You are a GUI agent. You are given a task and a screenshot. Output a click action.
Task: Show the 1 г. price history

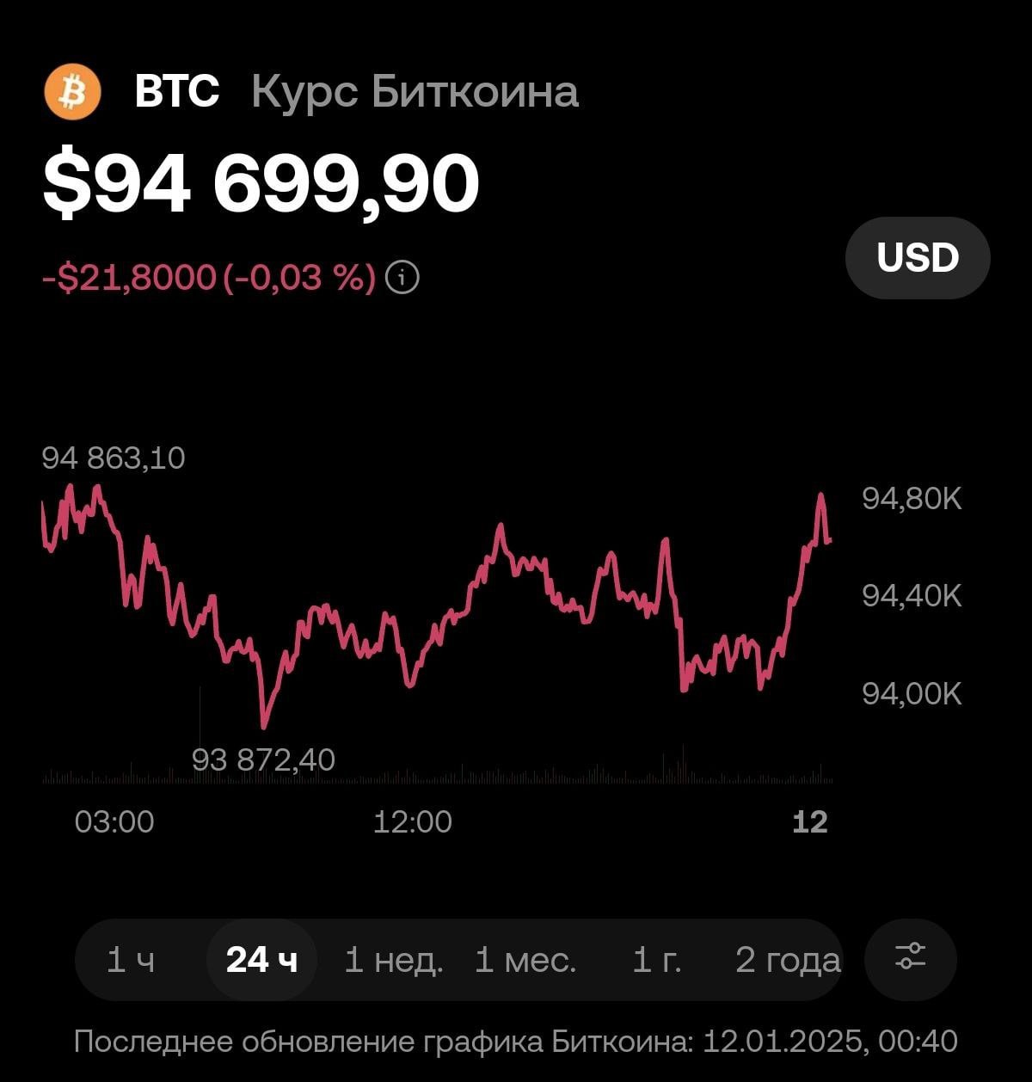pos(656,960)
